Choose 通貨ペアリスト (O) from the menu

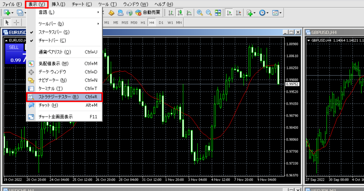click(x=64, y=52)
